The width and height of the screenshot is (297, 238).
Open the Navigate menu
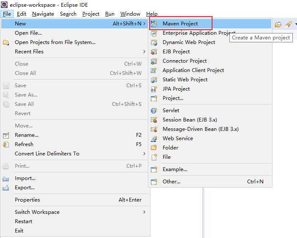click(x=43, y=14)
